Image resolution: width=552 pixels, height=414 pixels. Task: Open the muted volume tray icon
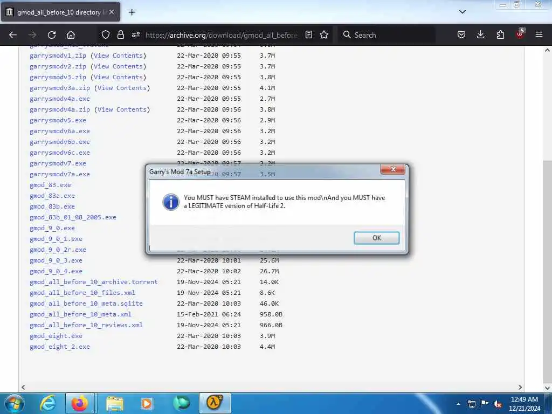tap(498, 404)
